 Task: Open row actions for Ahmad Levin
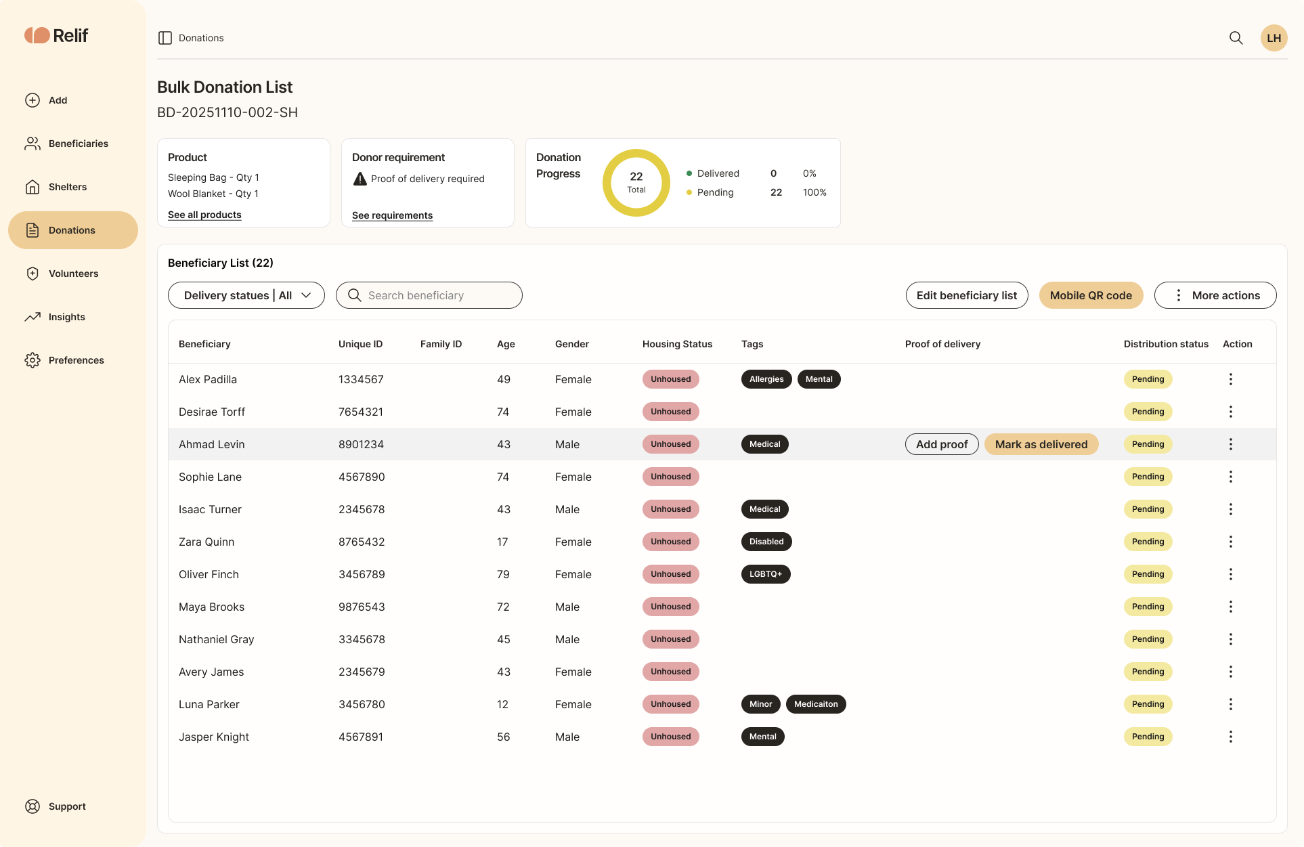pos(1231,444)
